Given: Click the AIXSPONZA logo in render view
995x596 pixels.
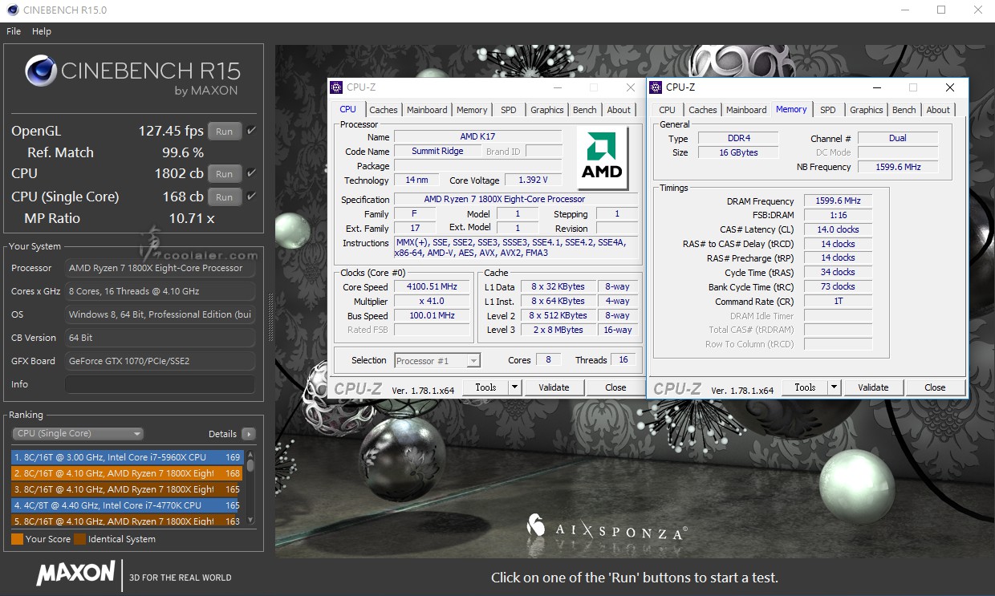Looking at the screenshot, I should click(x=607, y=528).
